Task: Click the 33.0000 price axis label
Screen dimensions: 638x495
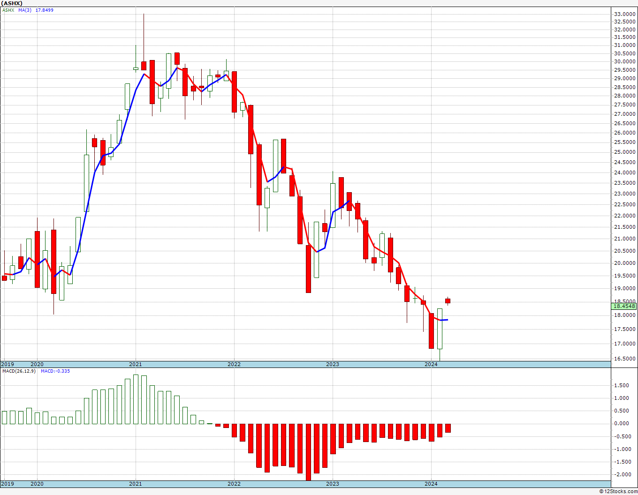Action: [625, 14]
